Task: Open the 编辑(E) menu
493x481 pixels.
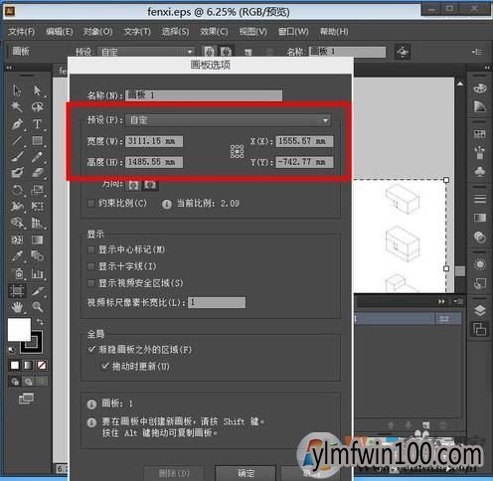Action: [x=60, y=32]
